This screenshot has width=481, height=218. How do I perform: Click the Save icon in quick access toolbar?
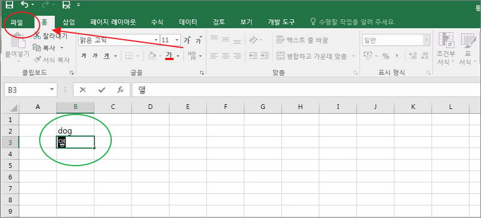tap(10, 5)
